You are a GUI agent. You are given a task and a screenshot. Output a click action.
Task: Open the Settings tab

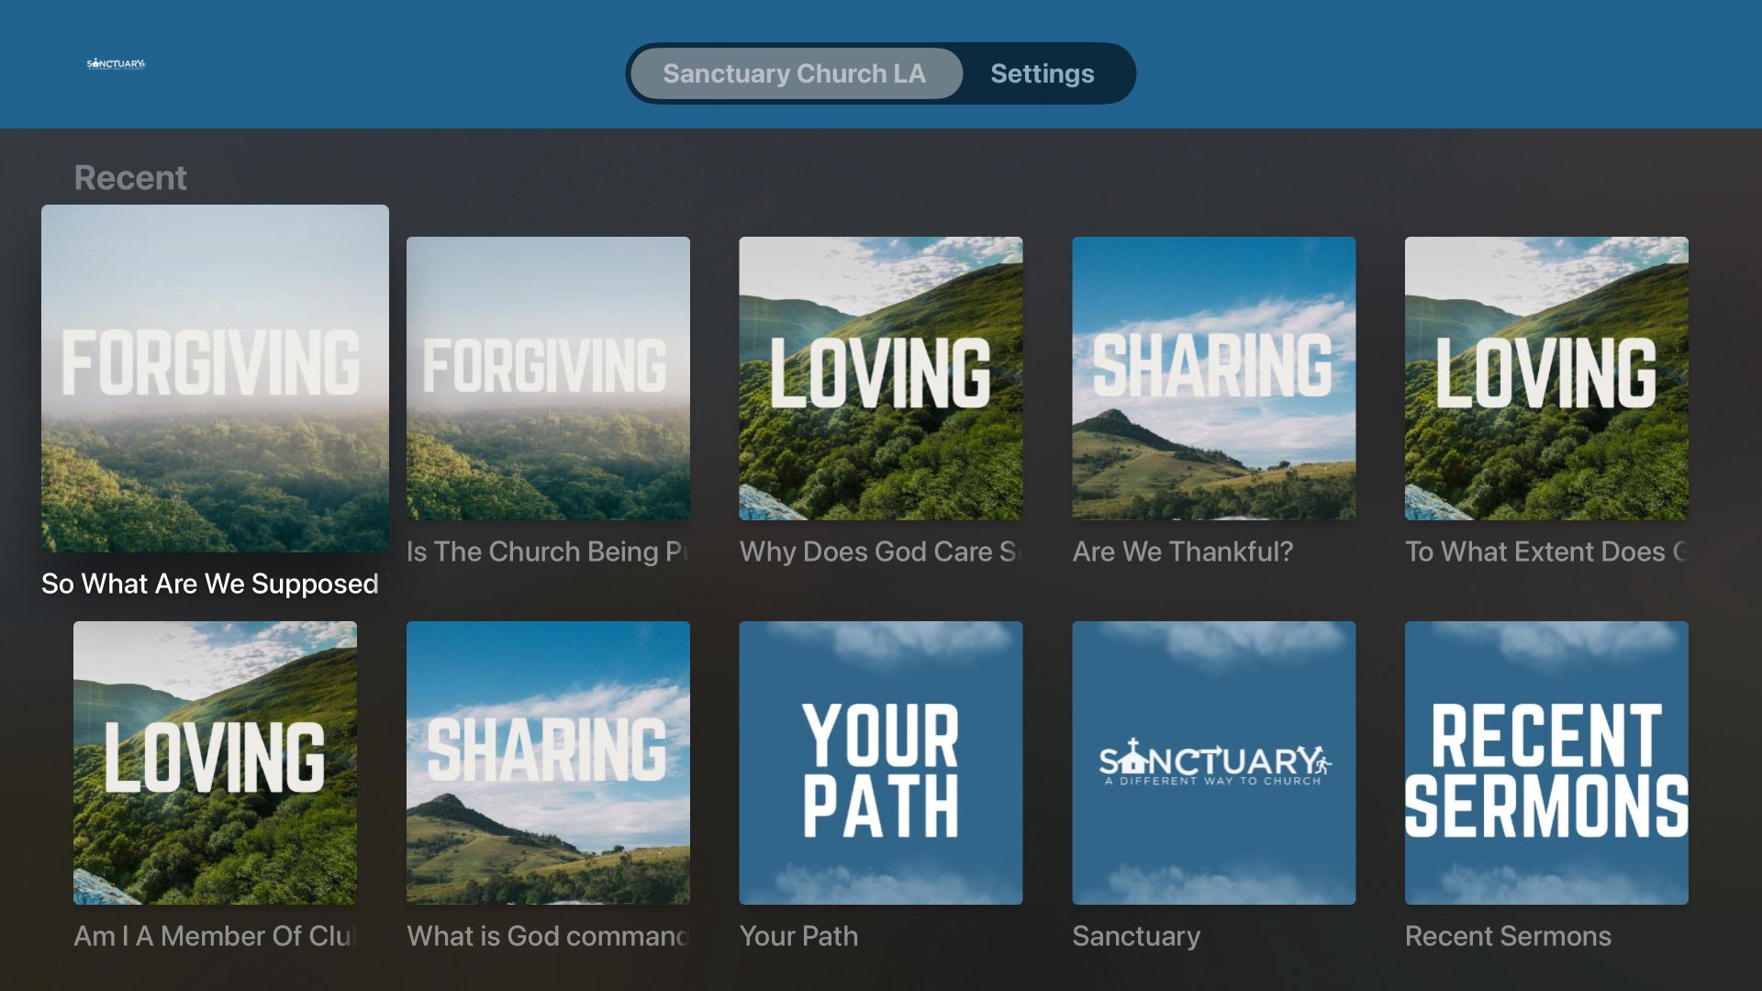point(1042,73)
